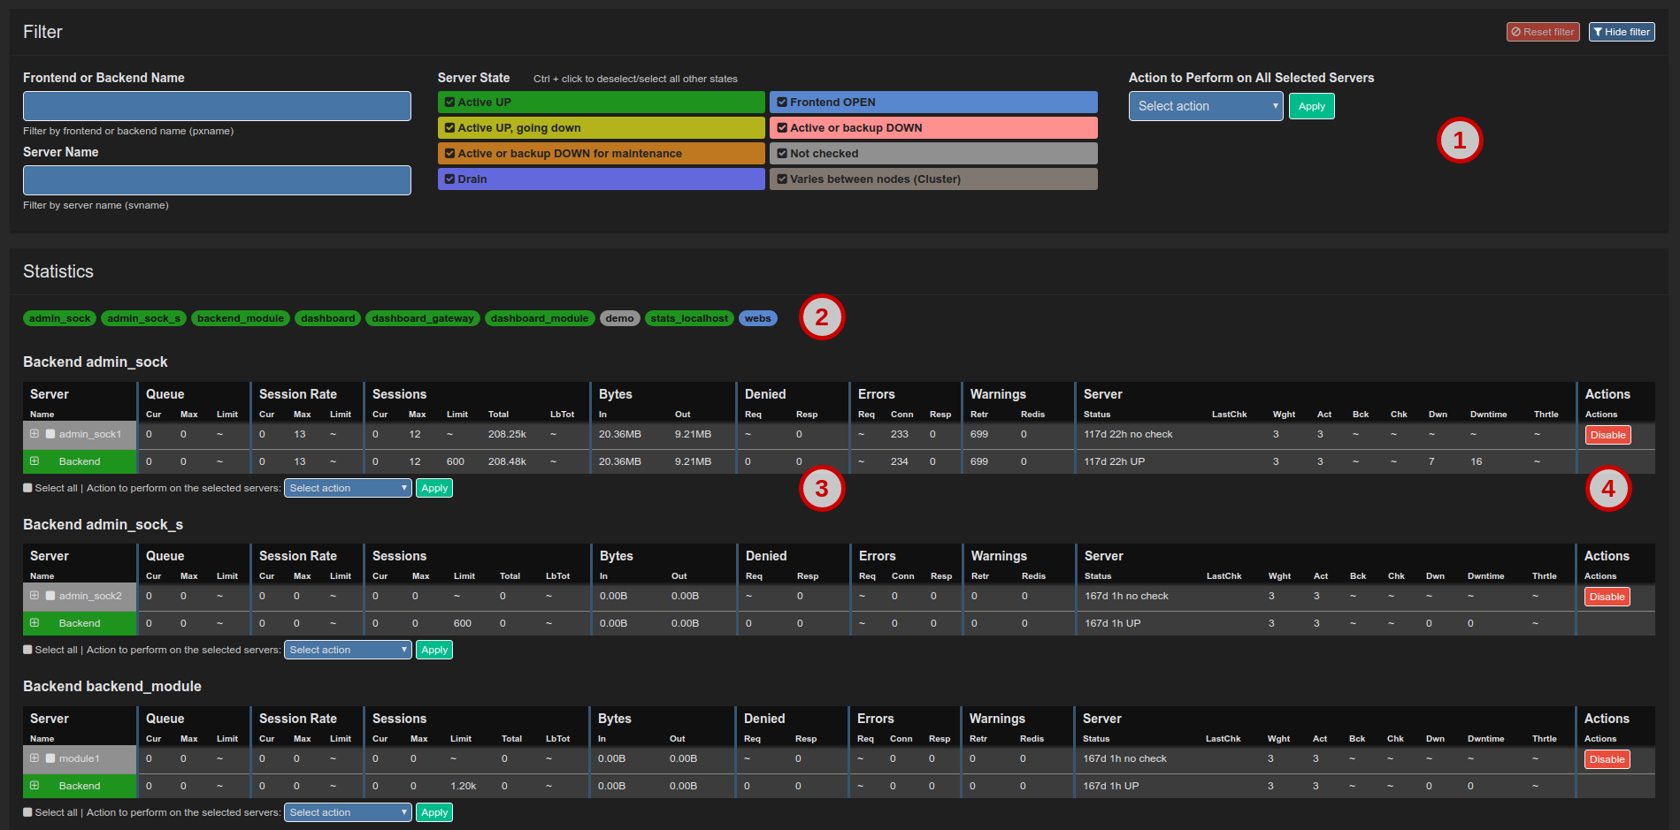Expand the Backend row in backend_module table
Image resolution: width=1680 pixels, height=830 pixels.
(x=34, y=786)
